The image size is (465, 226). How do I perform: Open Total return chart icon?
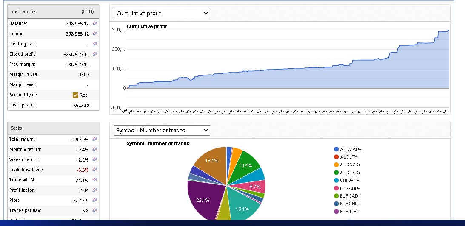[x=95, y=139]
